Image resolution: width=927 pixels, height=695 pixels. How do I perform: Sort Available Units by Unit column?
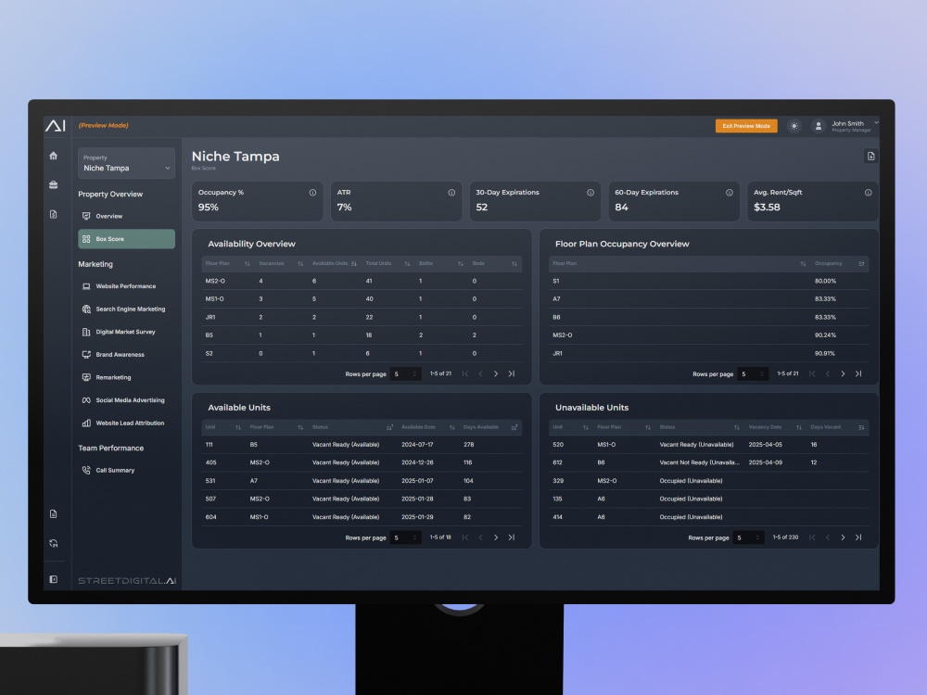[238, 427]
